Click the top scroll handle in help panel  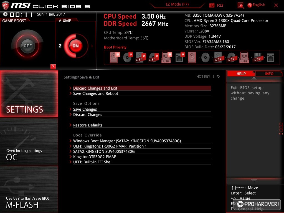coord(254,78)
